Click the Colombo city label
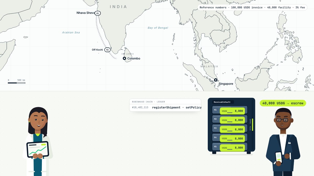 (134, 58)
